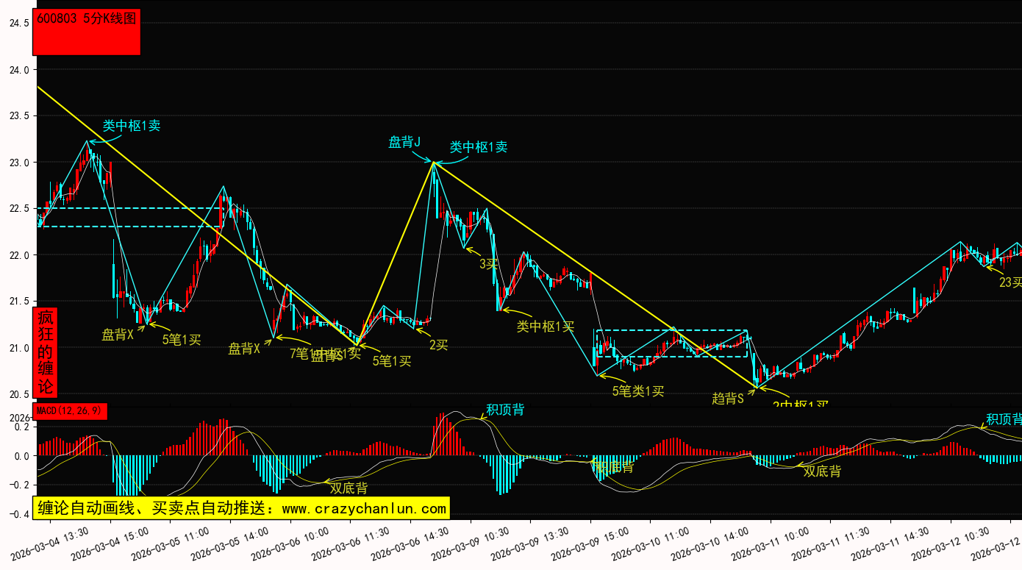Select the 趋背S annotation label
The image size is (1022, 570).
coord(728,398)
